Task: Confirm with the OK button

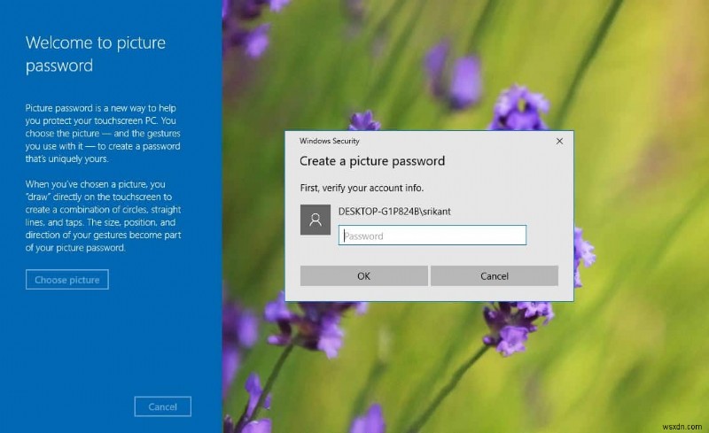Action: tap(364, 276)
